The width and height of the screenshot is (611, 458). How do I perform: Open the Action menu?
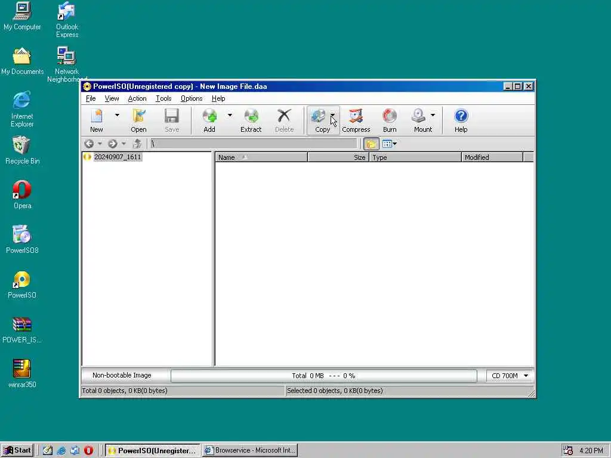(x=137, y=98)
